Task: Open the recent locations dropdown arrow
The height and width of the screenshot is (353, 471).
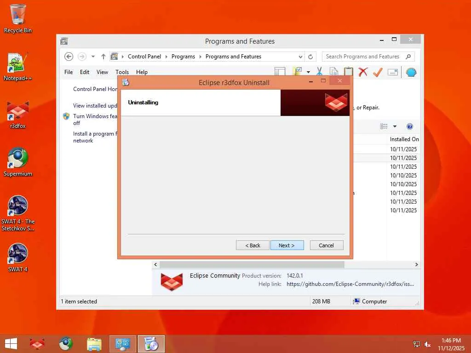Action: [93, 57]
